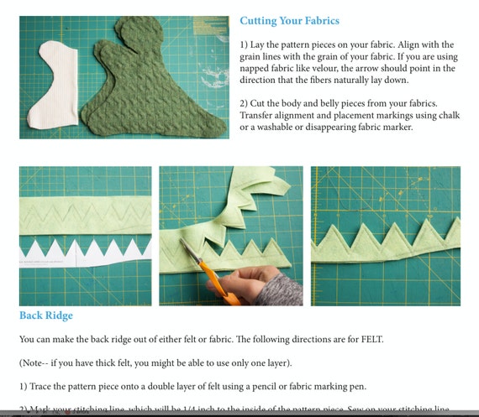Click the step 1 'Lay the pattern pieces' paragraph
This screenshot has width=479, height=417.
[349, 62]
